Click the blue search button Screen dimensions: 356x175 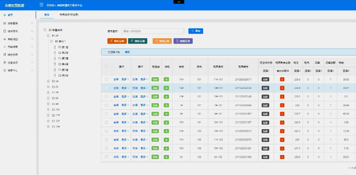(x=196, y=31)
